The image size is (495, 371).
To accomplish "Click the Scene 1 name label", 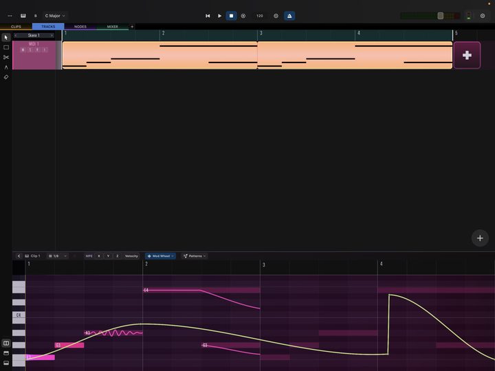I will 34,35.
